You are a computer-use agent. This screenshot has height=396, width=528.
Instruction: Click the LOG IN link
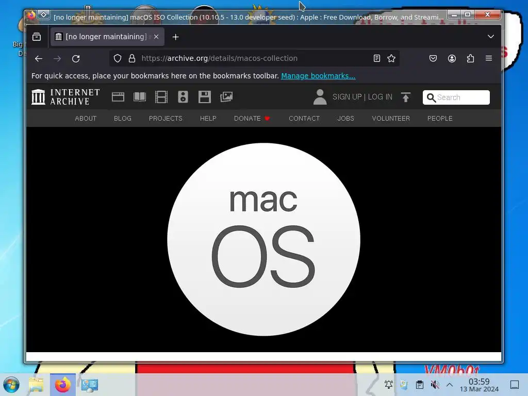pos(380,97)
